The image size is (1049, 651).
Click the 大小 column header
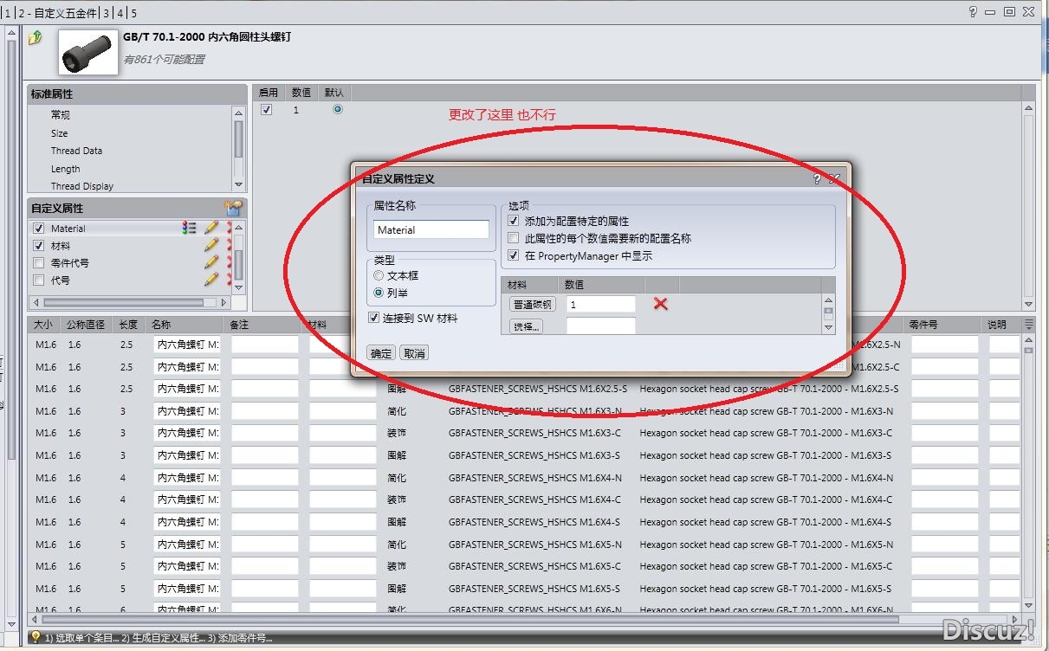click(42, 325)
